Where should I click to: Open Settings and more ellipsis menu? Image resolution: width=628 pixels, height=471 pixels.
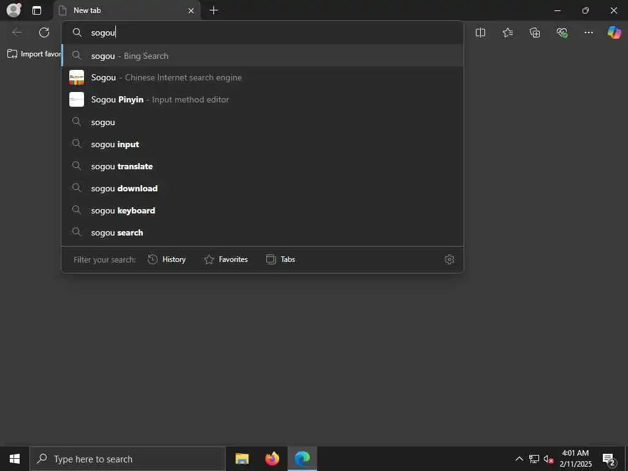[x=588, y=33]
